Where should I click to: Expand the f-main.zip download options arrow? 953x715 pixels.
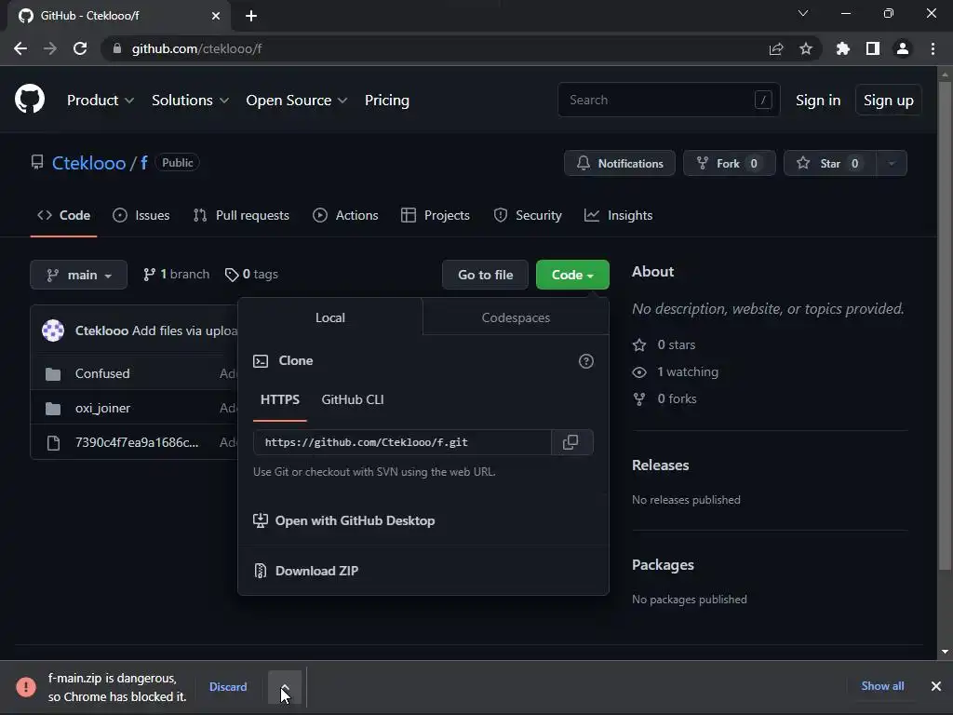click(x=285, y=687)
